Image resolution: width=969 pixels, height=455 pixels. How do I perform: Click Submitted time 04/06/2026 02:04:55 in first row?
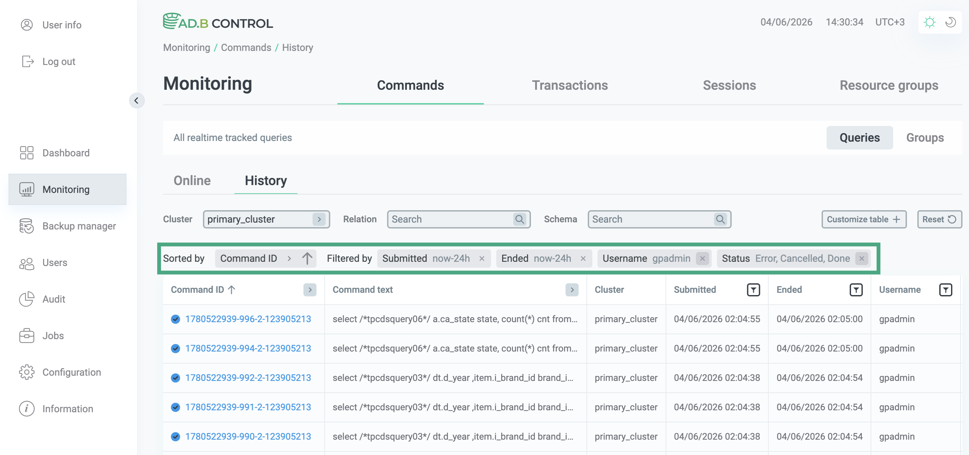tap(716, 319)
